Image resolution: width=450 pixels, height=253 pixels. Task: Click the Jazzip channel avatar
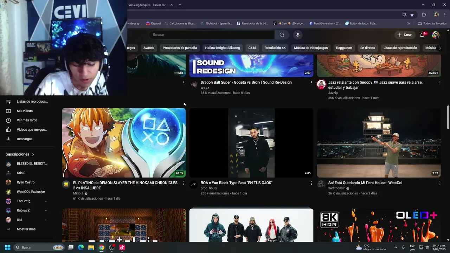321,84
